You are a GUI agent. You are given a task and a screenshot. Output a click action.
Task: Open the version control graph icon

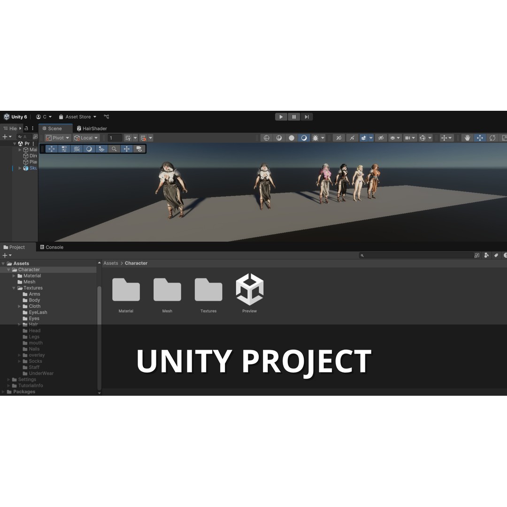(x=107, y=117)
